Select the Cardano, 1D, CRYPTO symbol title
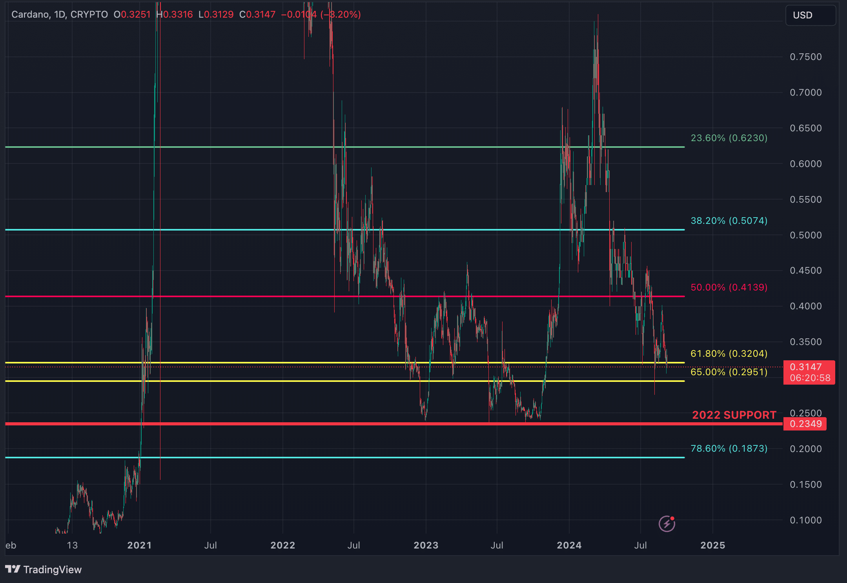 (x=60, y=15)
